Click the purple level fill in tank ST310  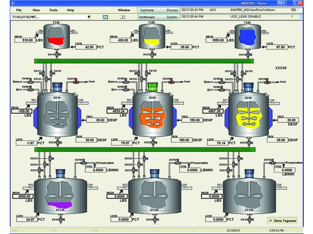coord(60,205)
